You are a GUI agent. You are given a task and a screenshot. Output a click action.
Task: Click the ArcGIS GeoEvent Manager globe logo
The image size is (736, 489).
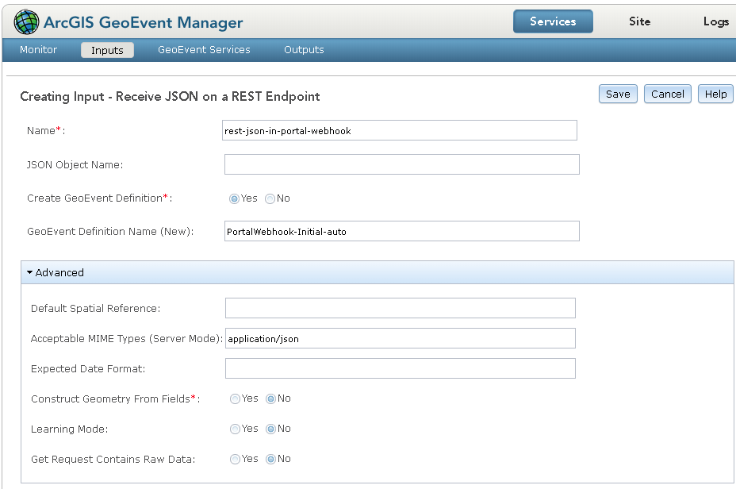click(x=26, y=22)
